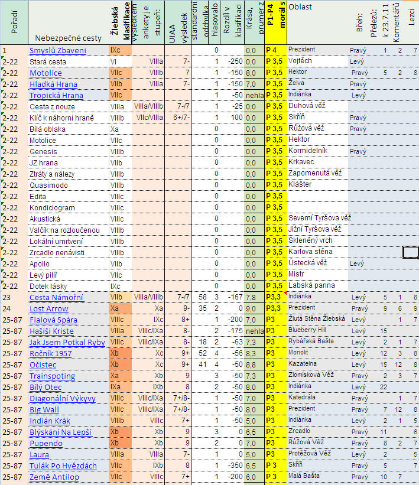
Task: Click the Diagonální Výkyvy hyperlink
Action: point(62,399)
